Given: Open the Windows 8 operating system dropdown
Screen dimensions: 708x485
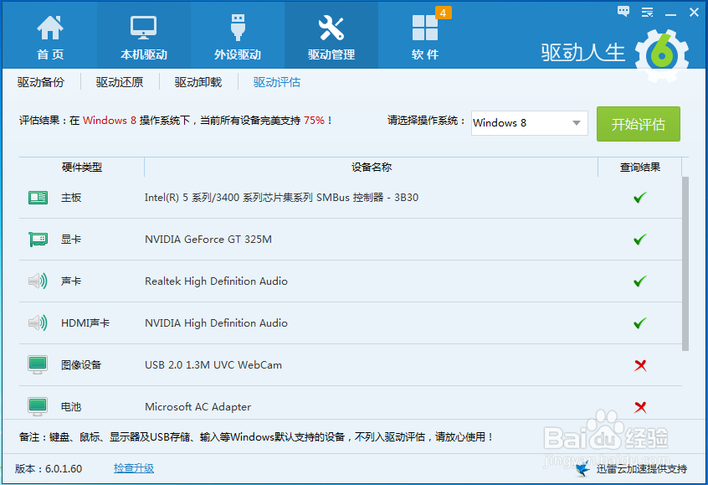Looking at the screenshot, I should pos(529,123).
